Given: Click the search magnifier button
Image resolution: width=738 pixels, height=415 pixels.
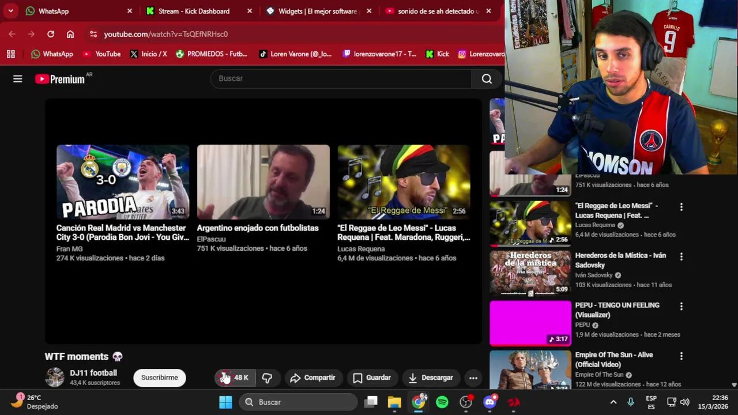Looking at the screenshot, I should pos(487,78).
